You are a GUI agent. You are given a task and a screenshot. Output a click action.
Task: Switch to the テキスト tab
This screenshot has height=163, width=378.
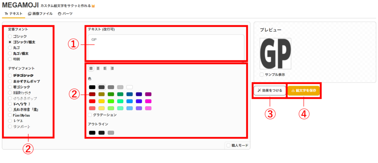[x=14, y=14]
